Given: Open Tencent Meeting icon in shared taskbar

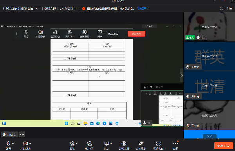Looking at the screenshot, I should coord(117,123).
